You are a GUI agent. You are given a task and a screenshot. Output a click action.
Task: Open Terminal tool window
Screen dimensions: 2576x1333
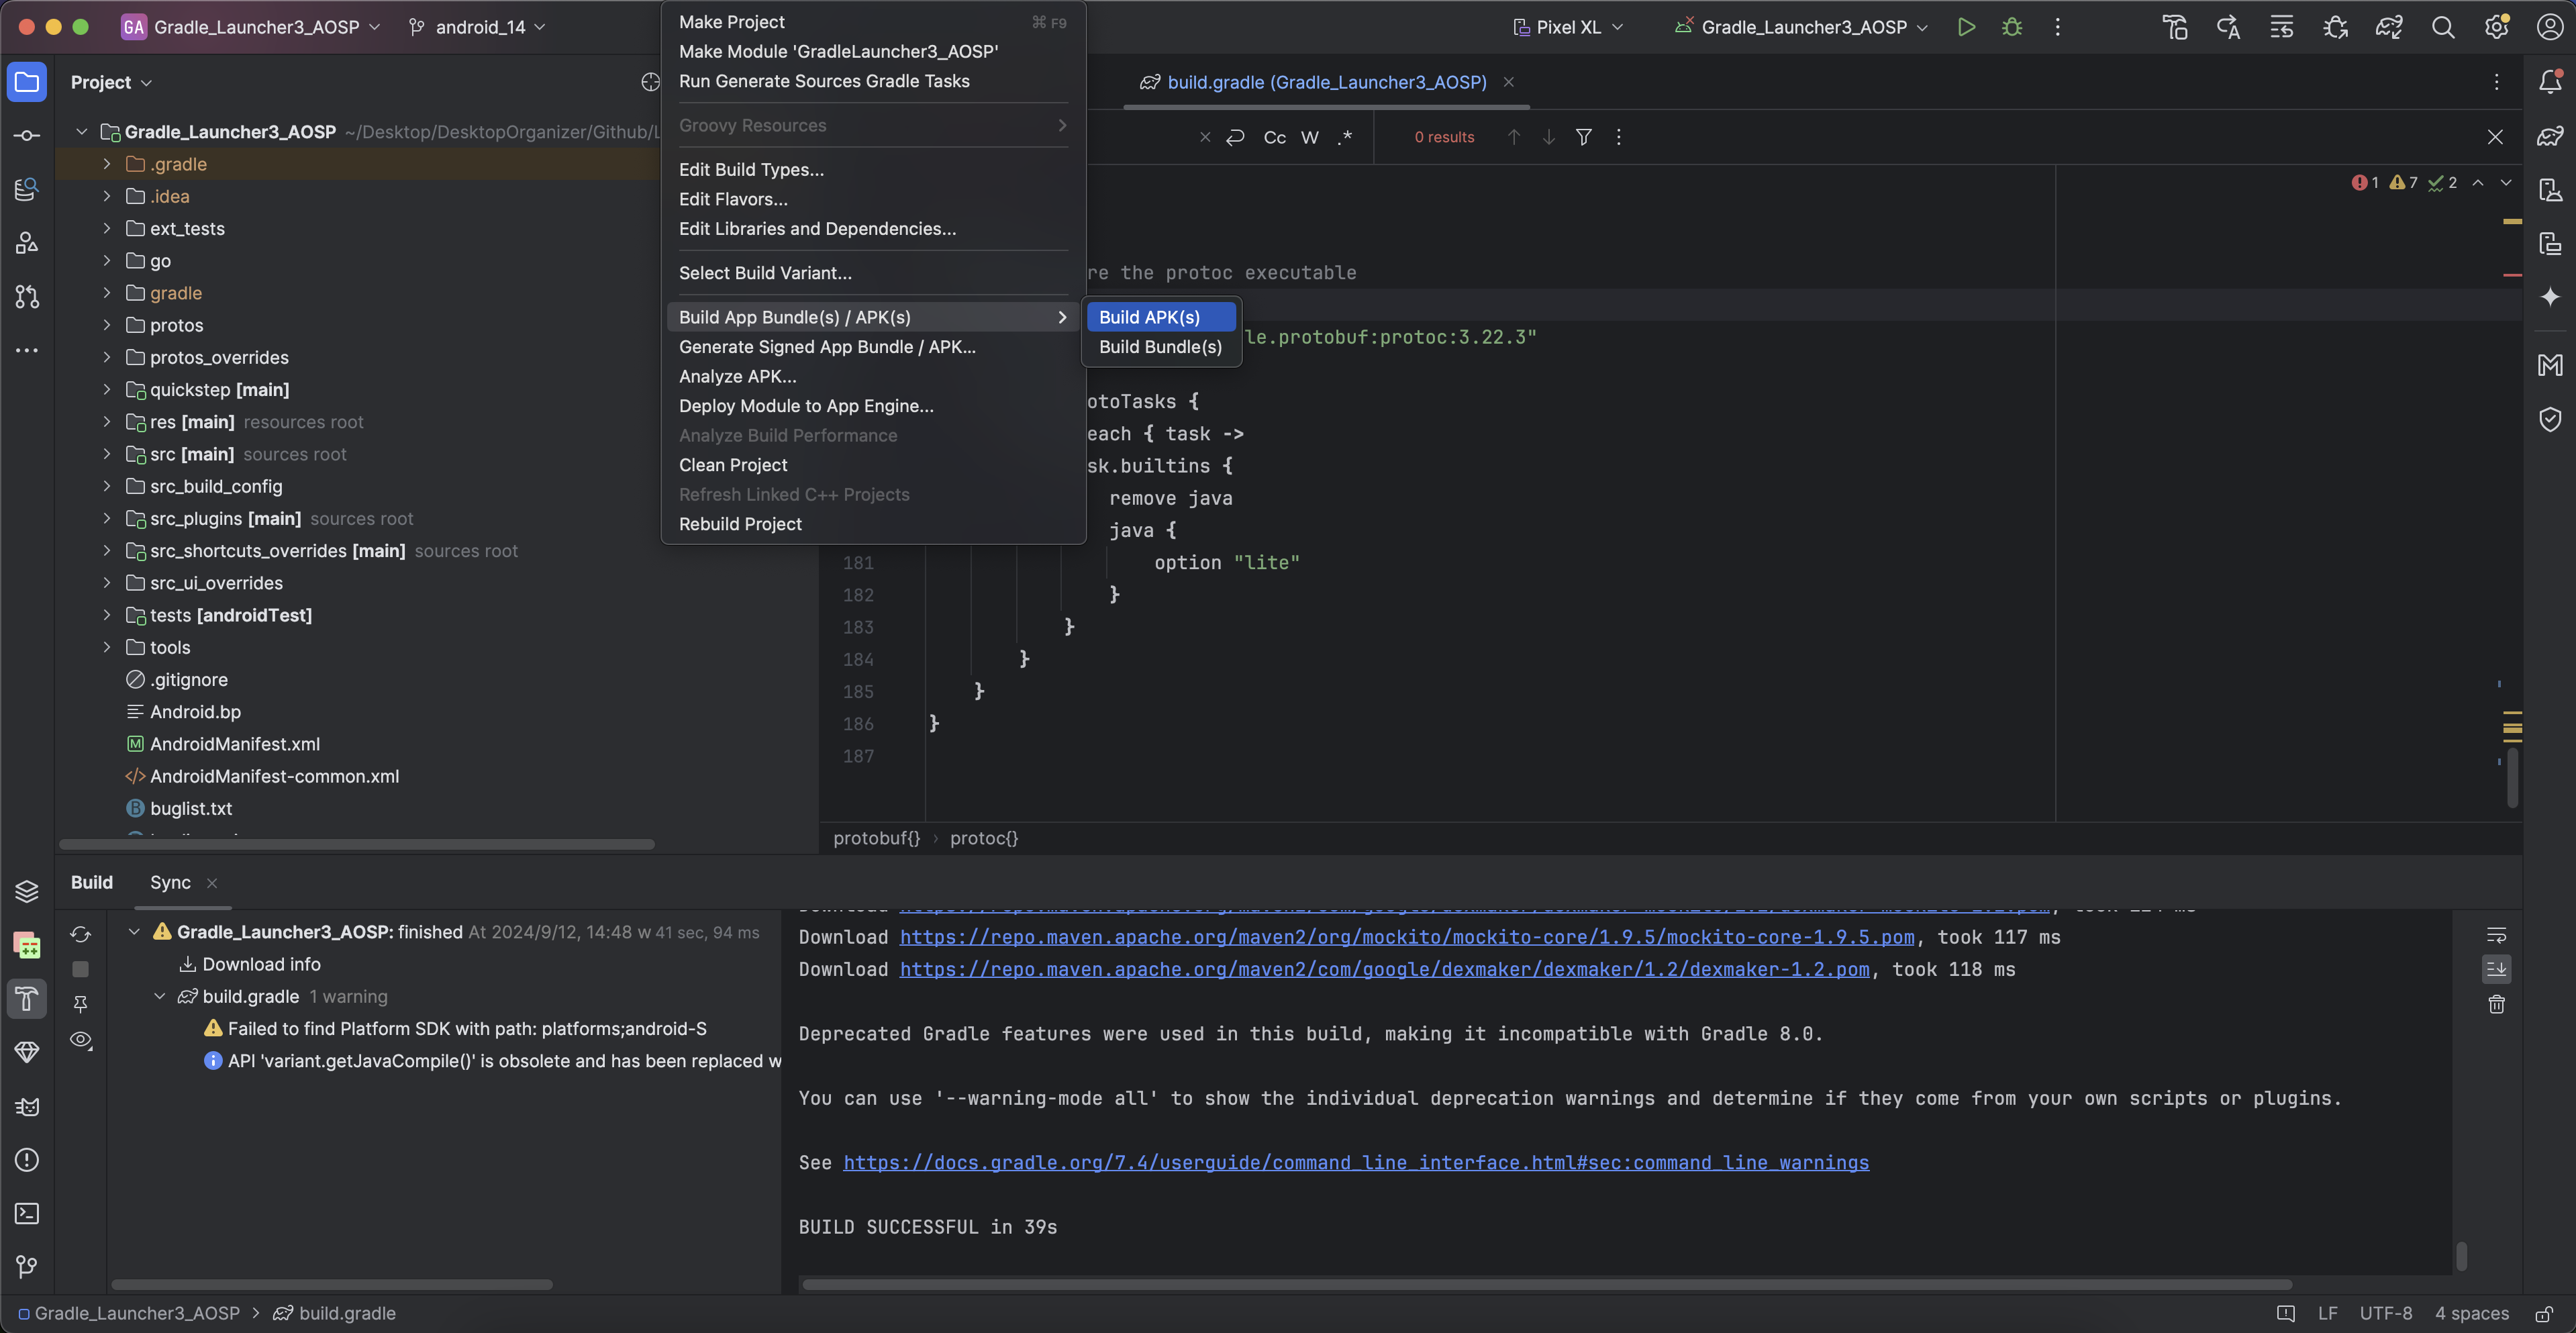(x=27, y=1213)
